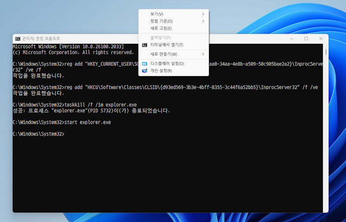Click the Command Prompt vertical scrollbar thumb
This screenshot has width=346, height=222.
326,52
